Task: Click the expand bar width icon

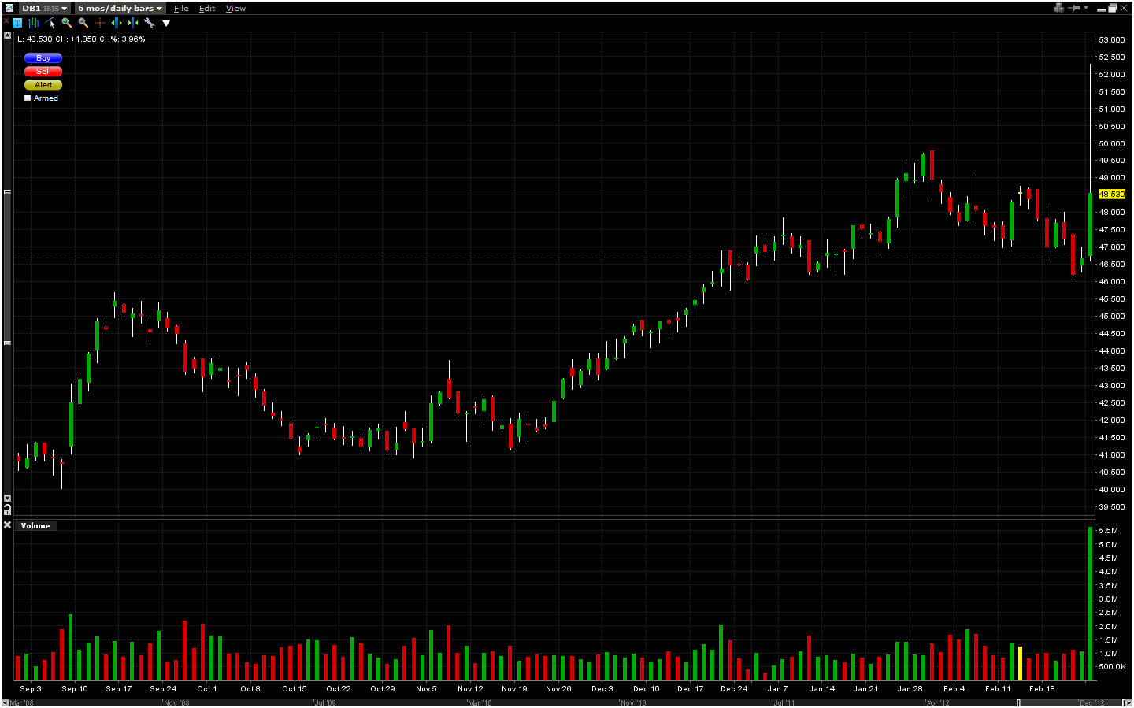Action: point(117,23)
